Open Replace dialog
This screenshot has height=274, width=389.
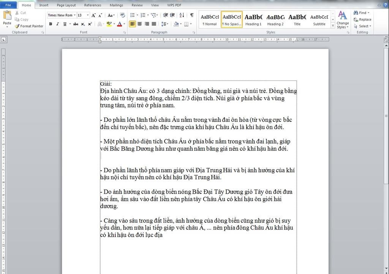point(362,20)
